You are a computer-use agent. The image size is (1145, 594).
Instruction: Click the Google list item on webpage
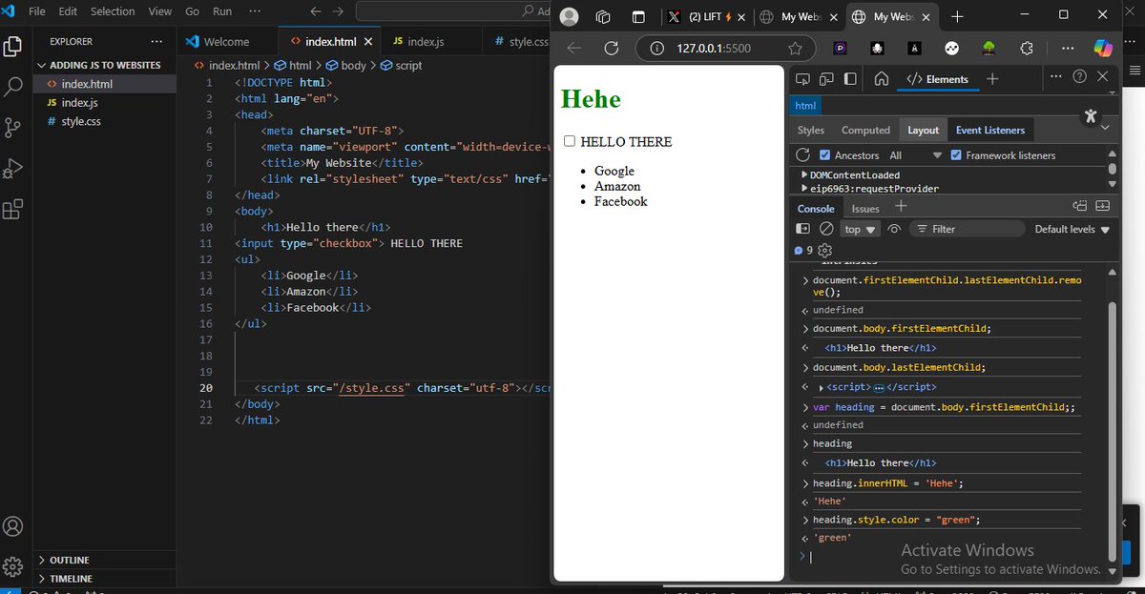click(614, 171)
